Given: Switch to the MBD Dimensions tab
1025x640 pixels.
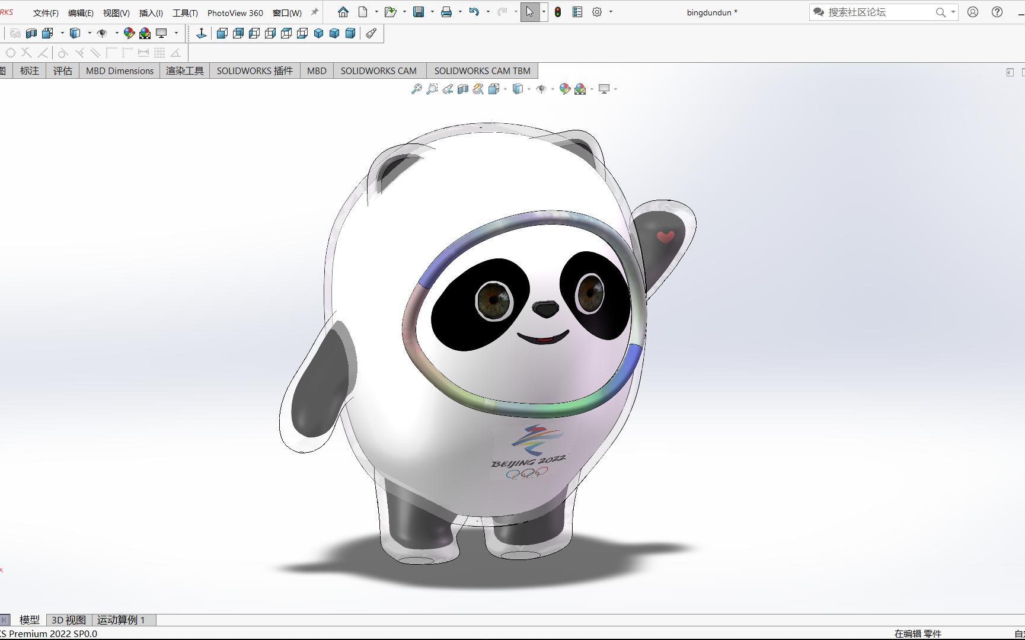Looking at the screenshot, I should [x=120, y=71].
